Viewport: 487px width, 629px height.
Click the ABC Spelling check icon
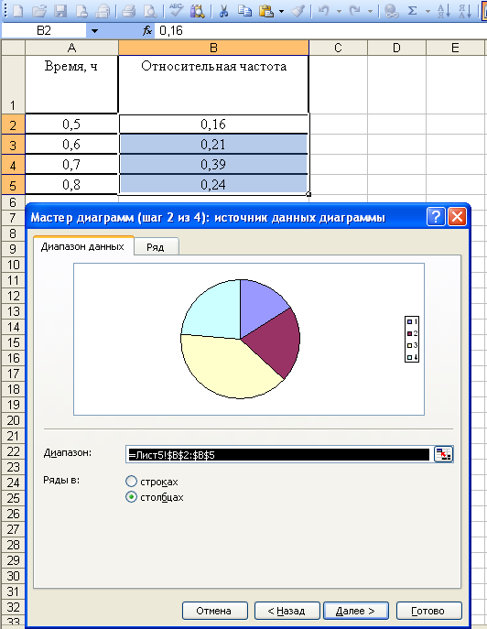pyautogui.click(x=176, y=11)
